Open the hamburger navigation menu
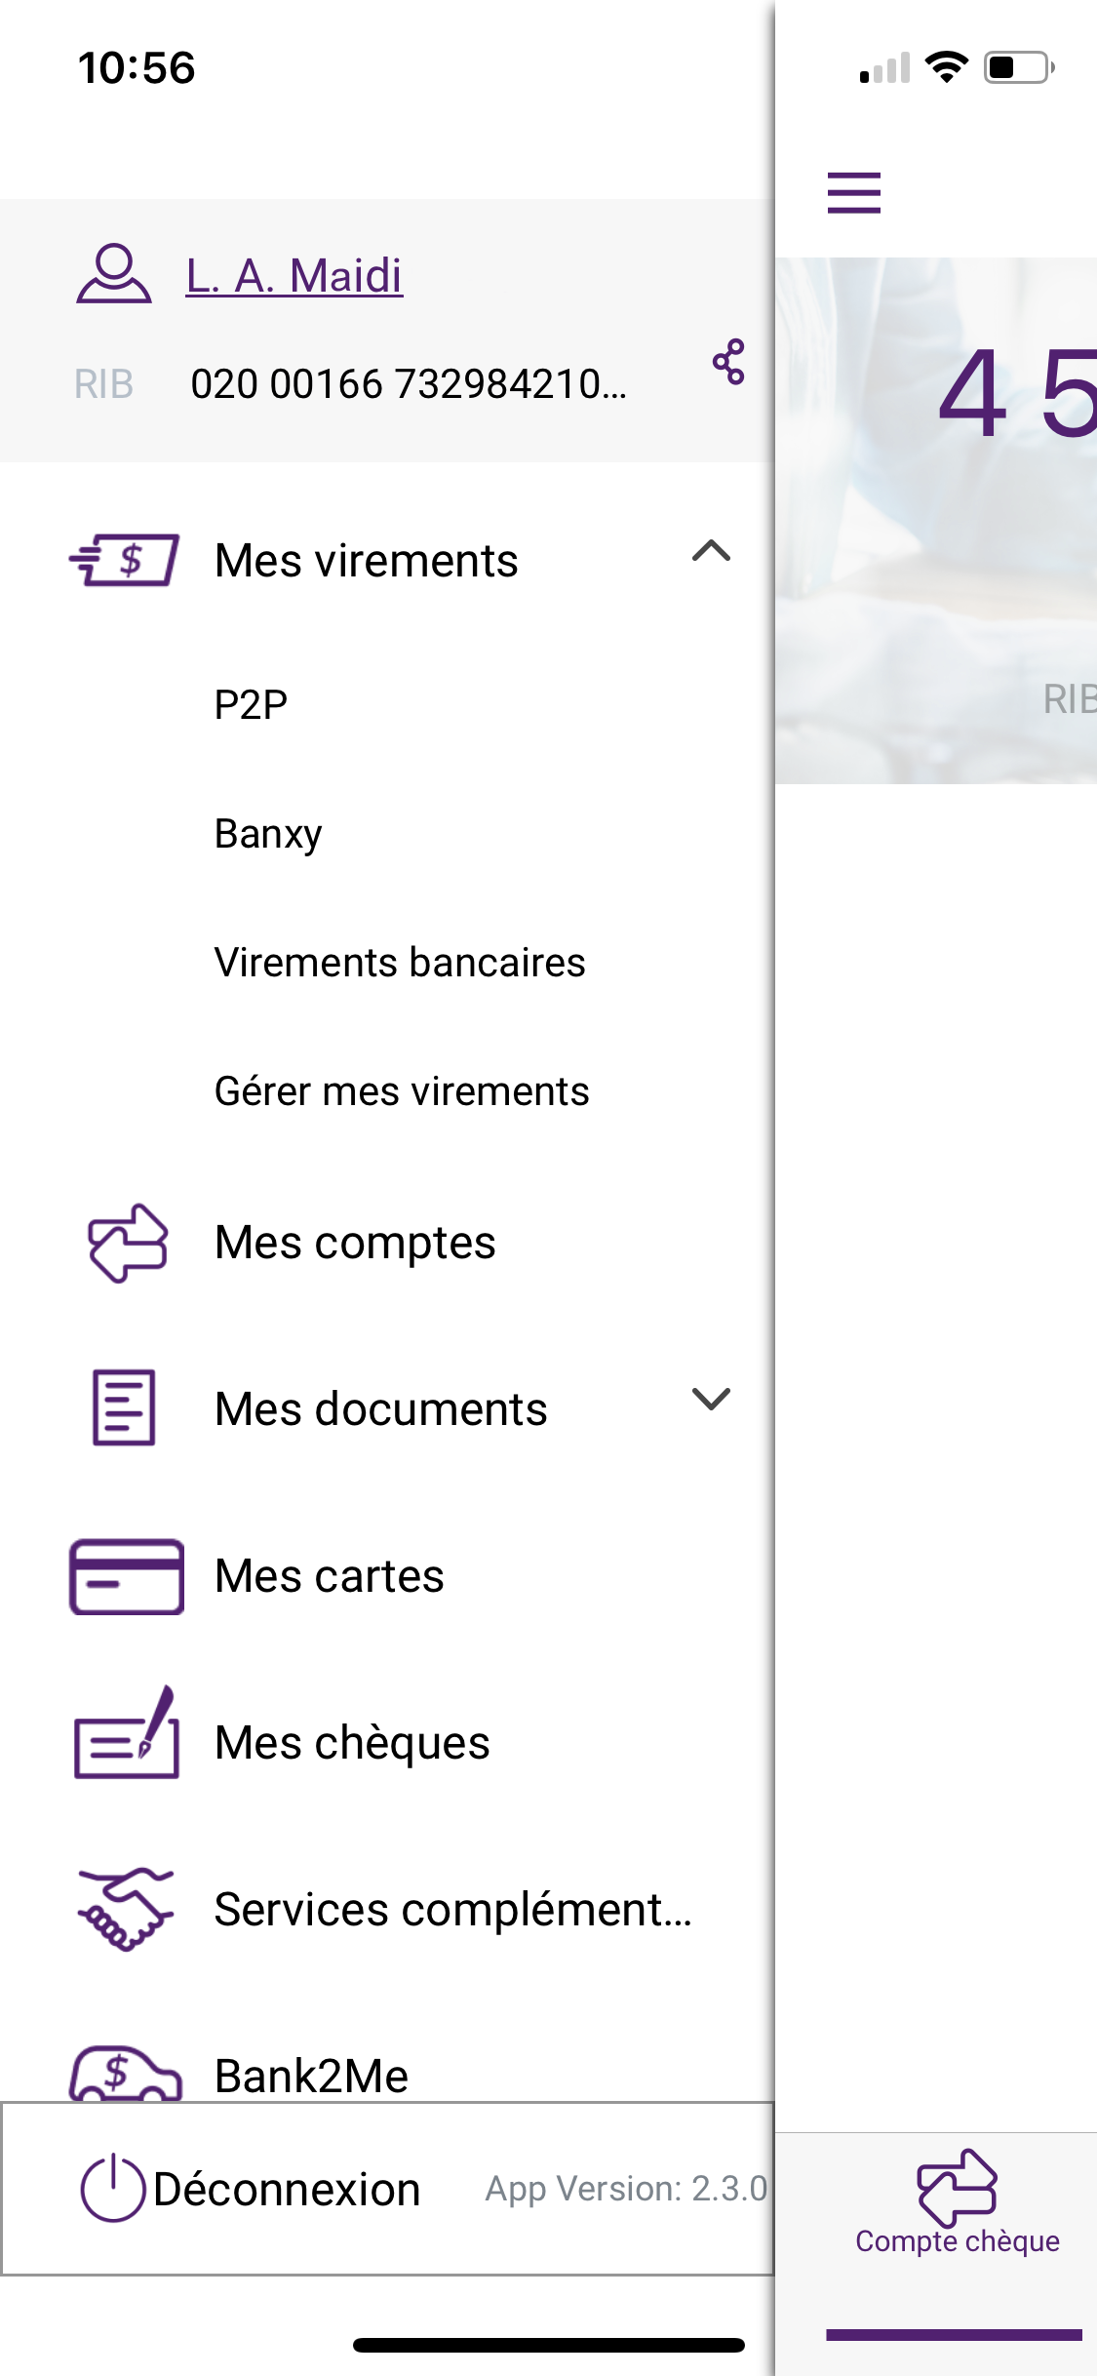Image resolution: width=1097 pixels, height=2376 pixels. (853, 193)
